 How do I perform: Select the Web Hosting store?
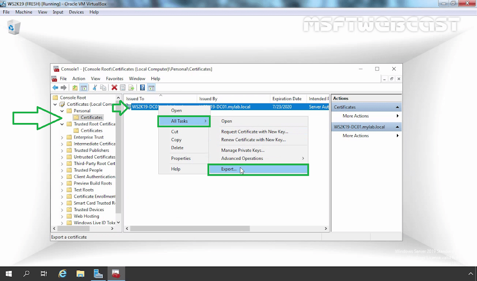click(86, 216)
